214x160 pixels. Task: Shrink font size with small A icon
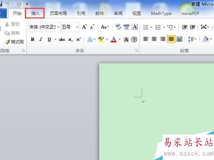(x=92, y=27)
